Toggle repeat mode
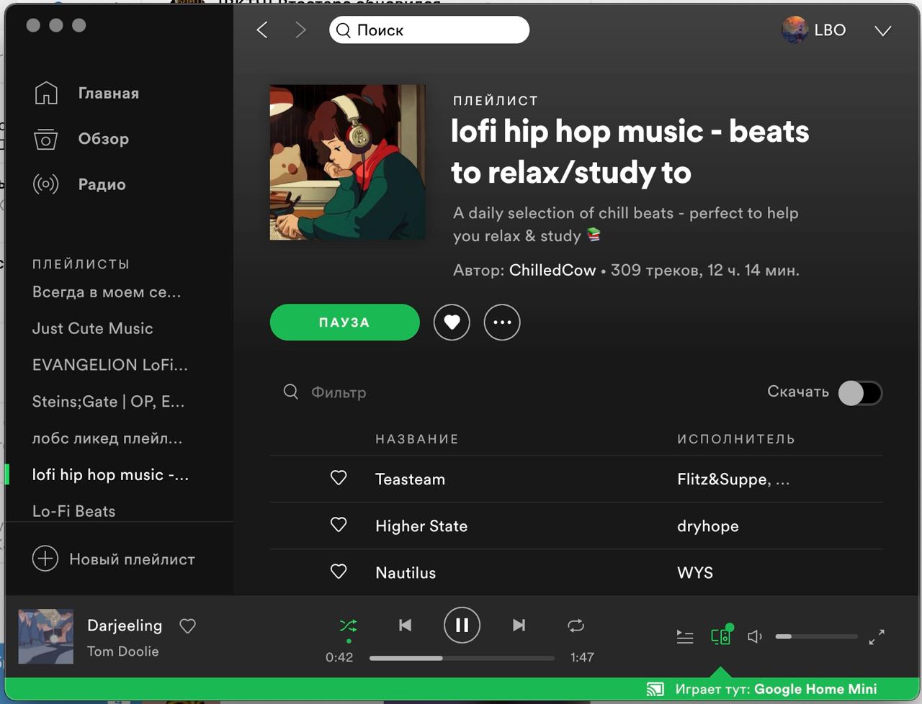This screenshot has height=704, width=922. (x=576, y=626)
